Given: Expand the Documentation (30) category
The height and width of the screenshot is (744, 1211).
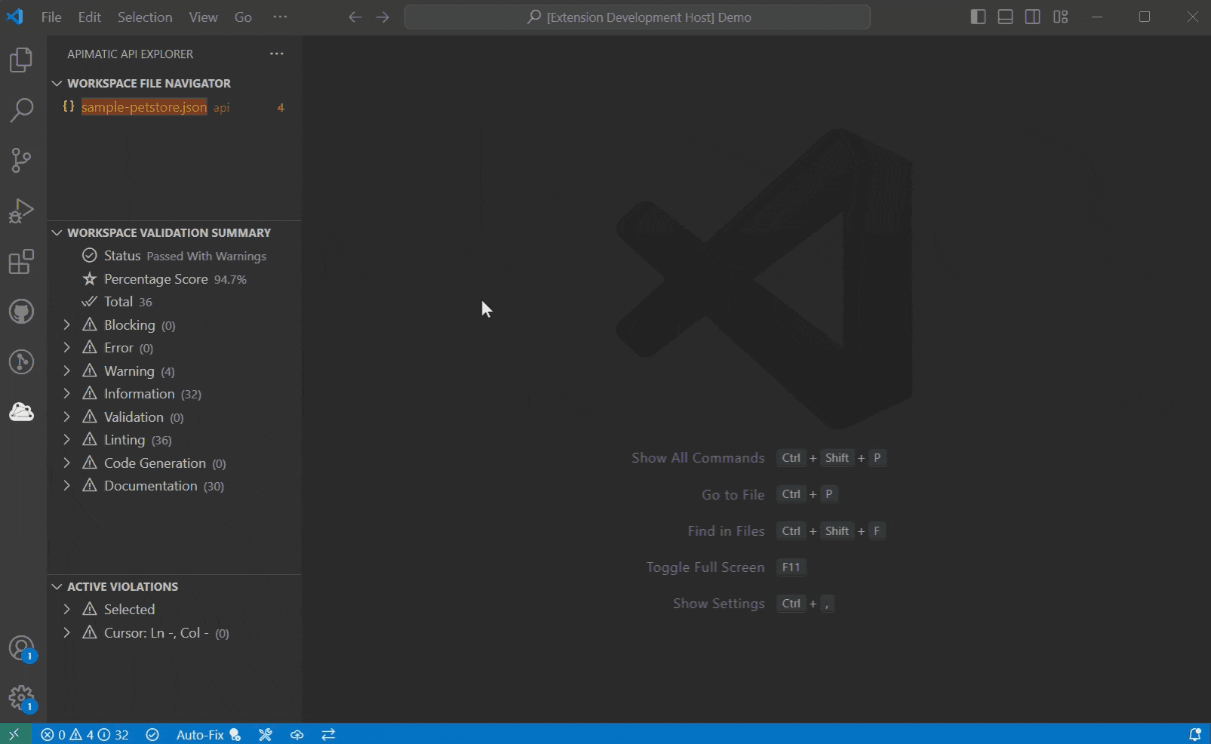Looking at the screenshot, I should pos(67,486).
